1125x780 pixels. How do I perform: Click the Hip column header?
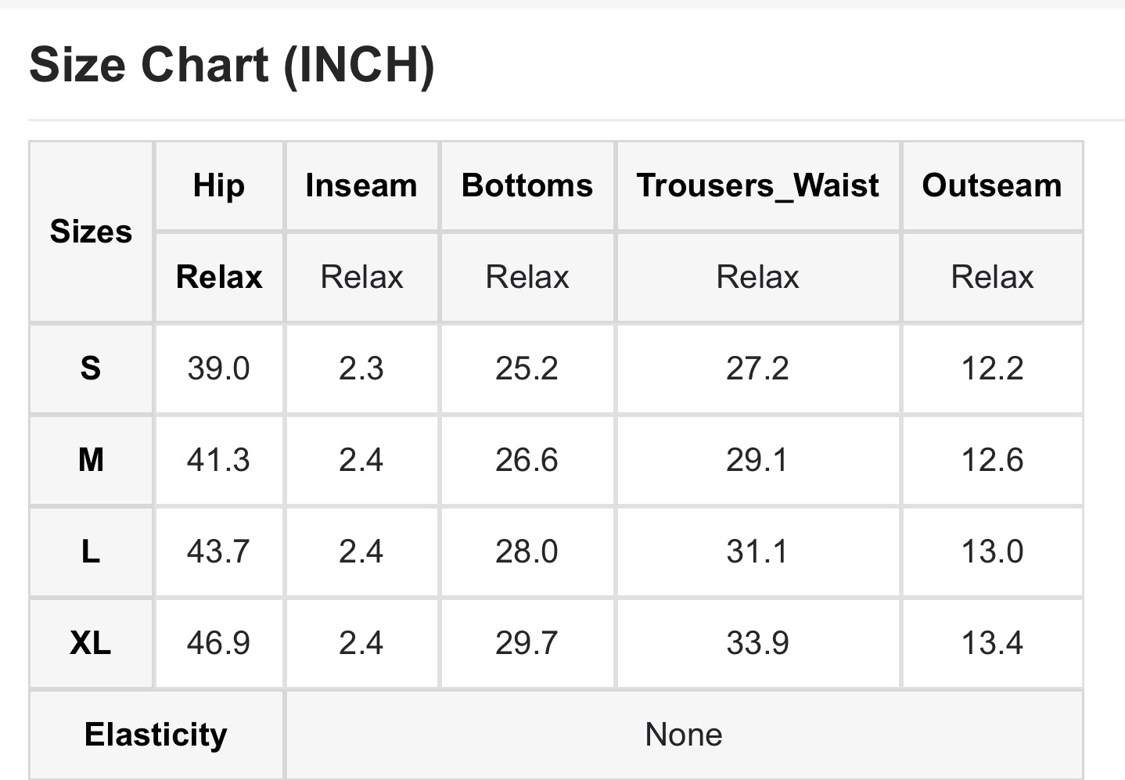coord(219,186)
